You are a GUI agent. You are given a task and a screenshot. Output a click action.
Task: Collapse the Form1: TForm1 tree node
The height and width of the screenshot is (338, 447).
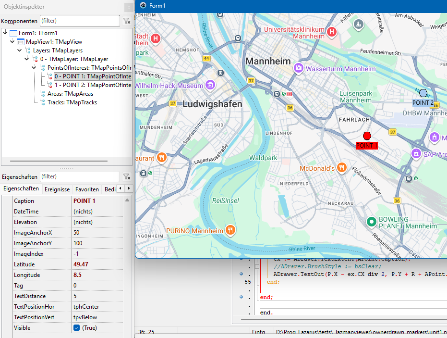tap(5, 33)
